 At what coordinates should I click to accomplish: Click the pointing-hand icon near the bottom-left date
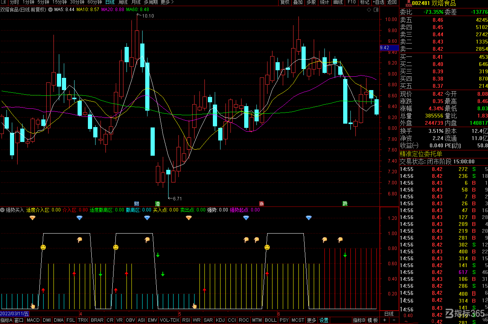pos(33,305)
